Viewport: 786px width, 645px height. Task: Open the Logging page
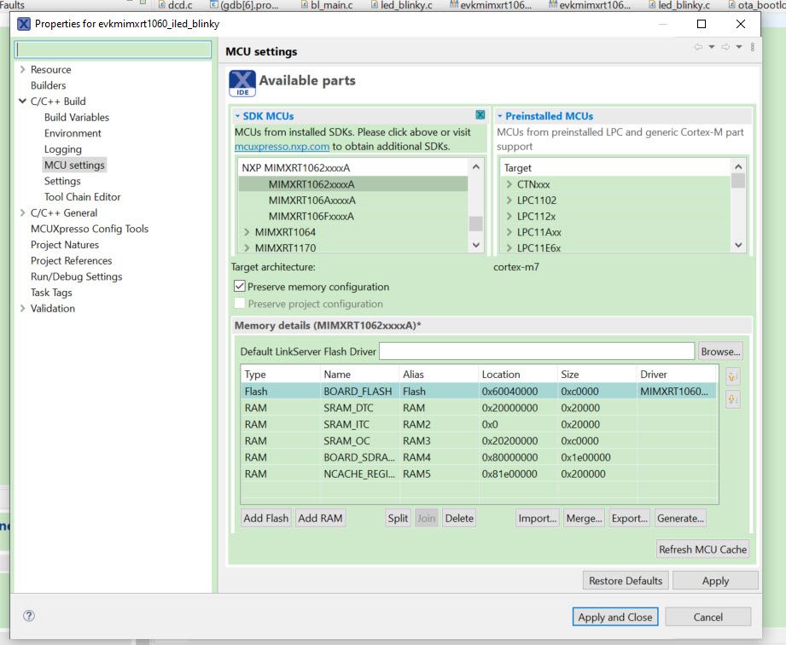62,149
